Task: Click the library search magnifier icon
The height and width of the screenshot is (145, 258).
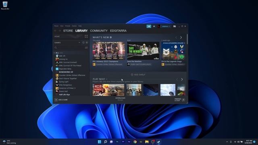Action: pyautogui.click(x=56, y=48)
